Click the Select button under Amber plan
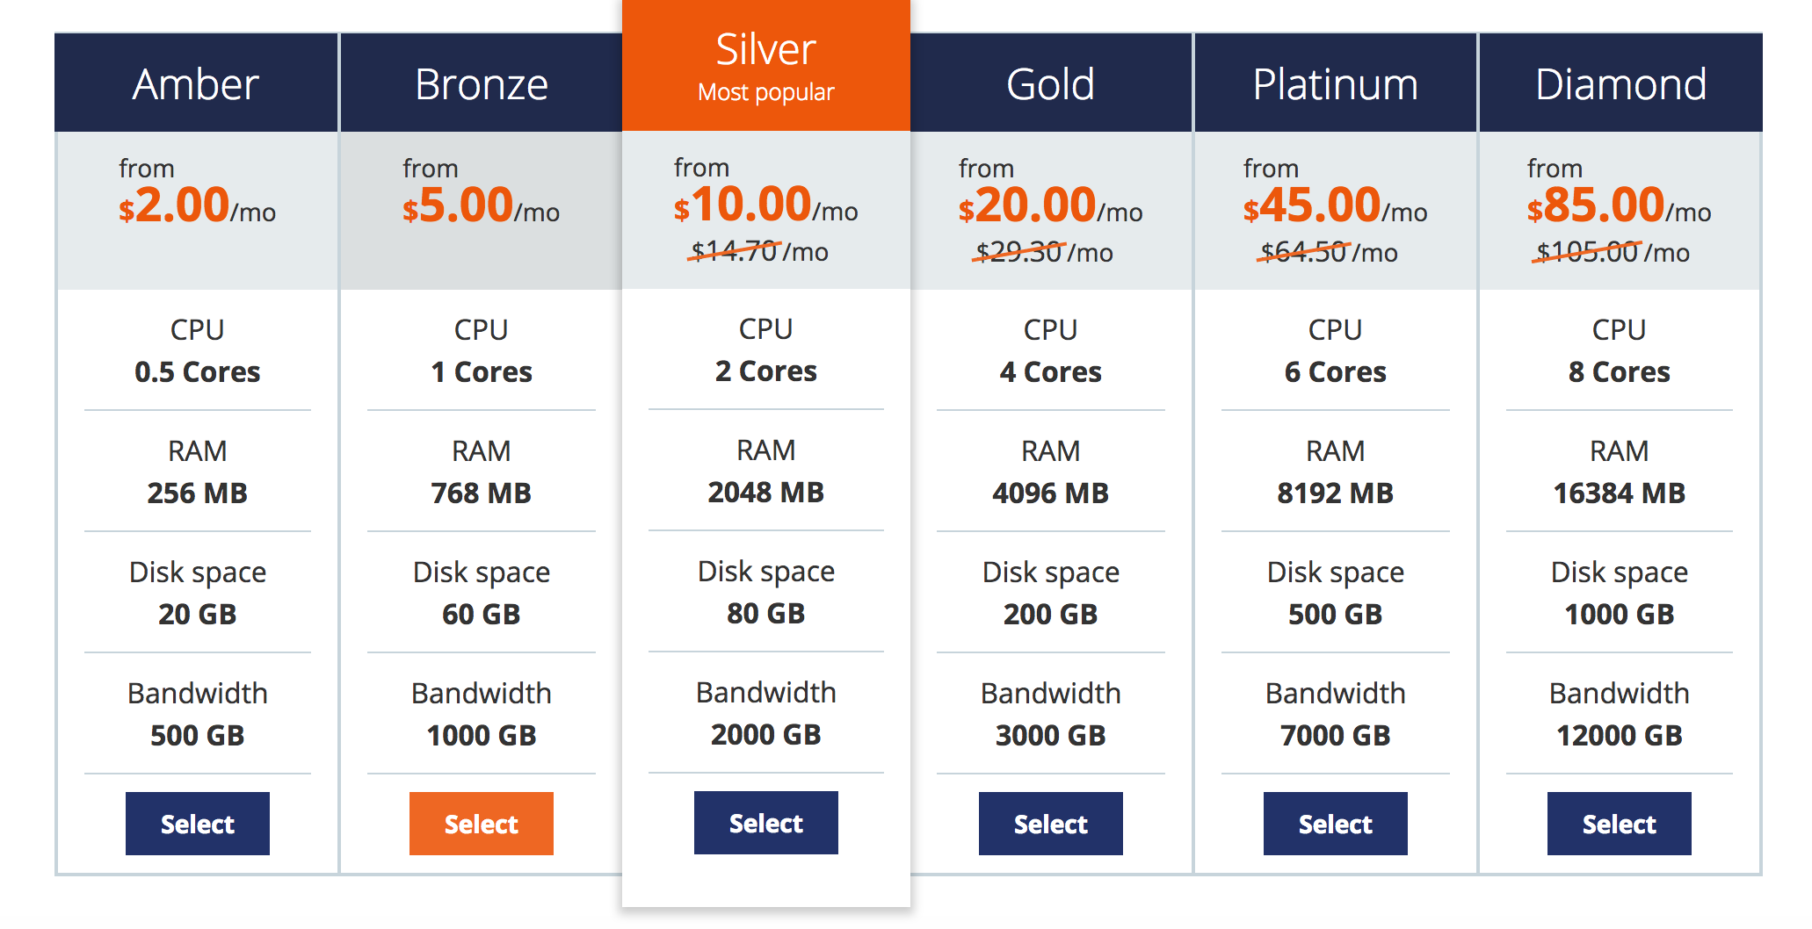The image size is (1812, 929). tap(197, 824)
